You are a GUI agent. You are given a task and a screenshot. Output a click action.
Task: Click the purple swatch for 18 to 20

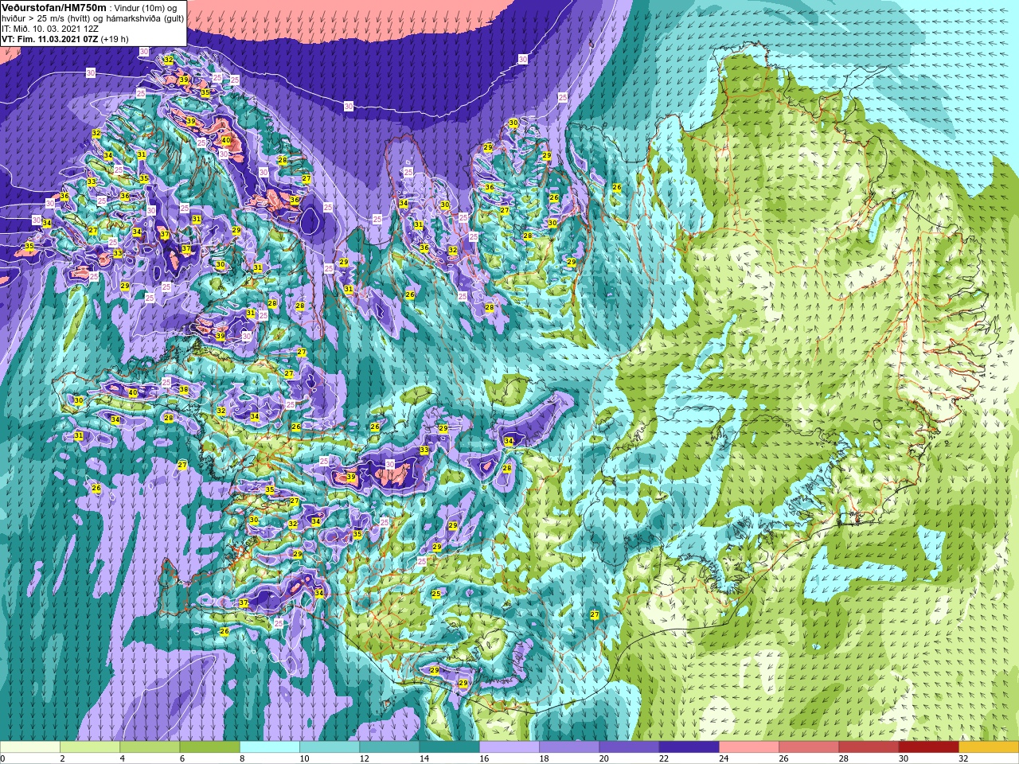(x=569, y=747)
